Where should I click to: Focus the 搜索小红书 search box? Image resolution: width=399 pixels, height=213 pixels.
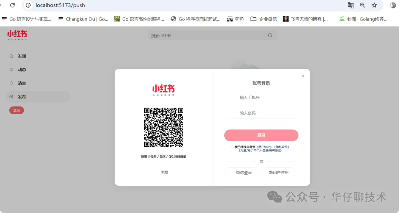pyautogui.click(x=212, y=35)
